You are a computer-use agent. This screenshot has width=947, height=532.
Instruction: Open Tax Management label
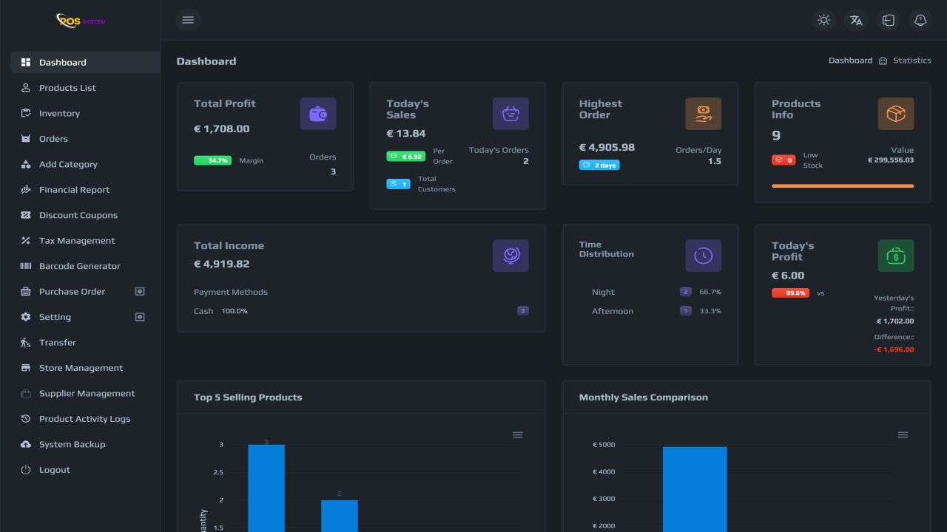(77, 241)
